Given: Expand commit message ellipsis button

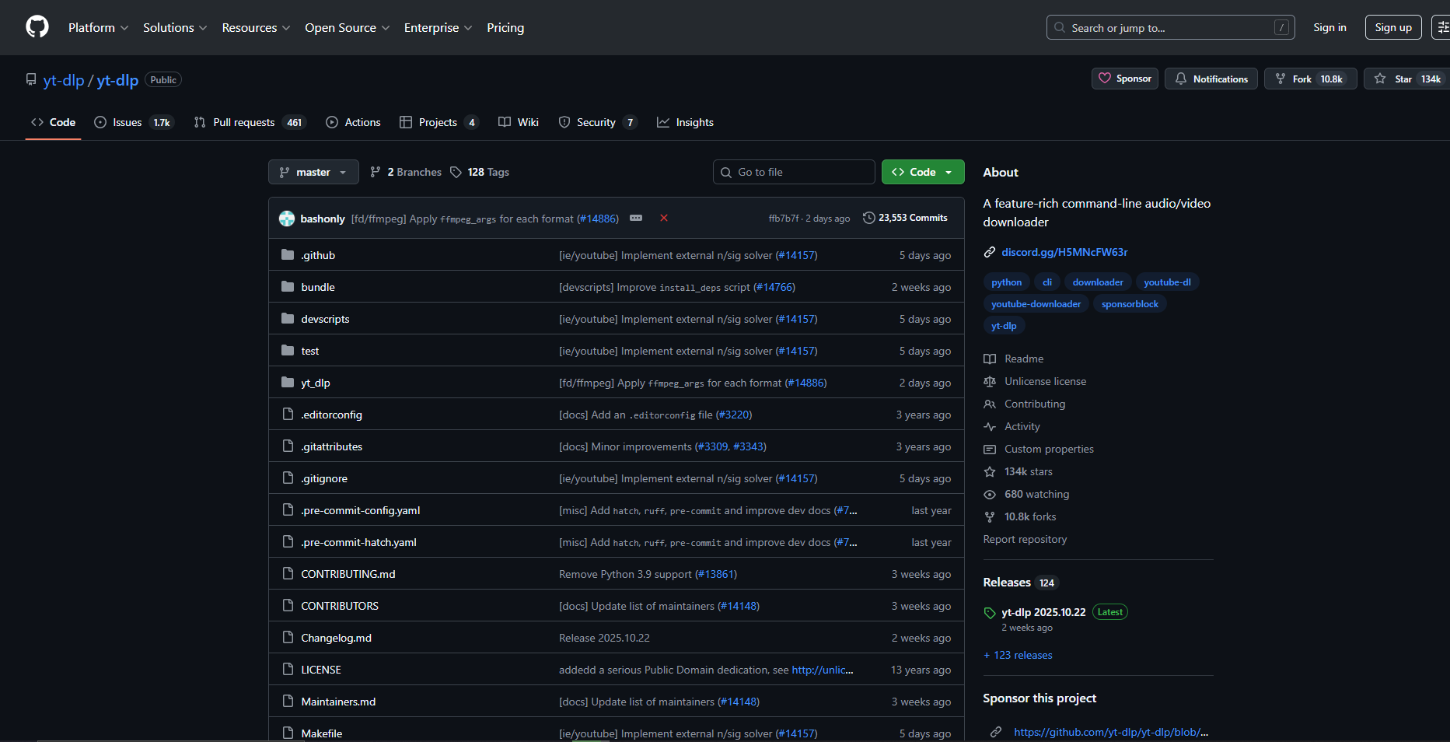Looking at the screenshot, I should (636, 218).
